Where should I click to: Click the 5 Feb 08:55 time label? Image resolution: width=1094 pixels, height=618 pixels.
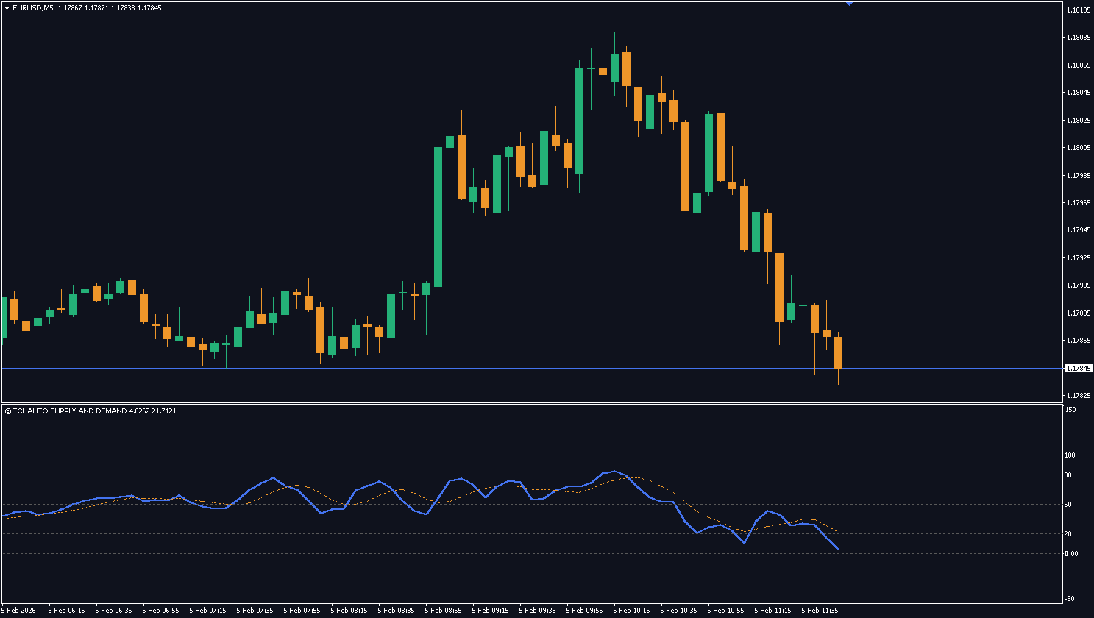(x=444, y=611)
